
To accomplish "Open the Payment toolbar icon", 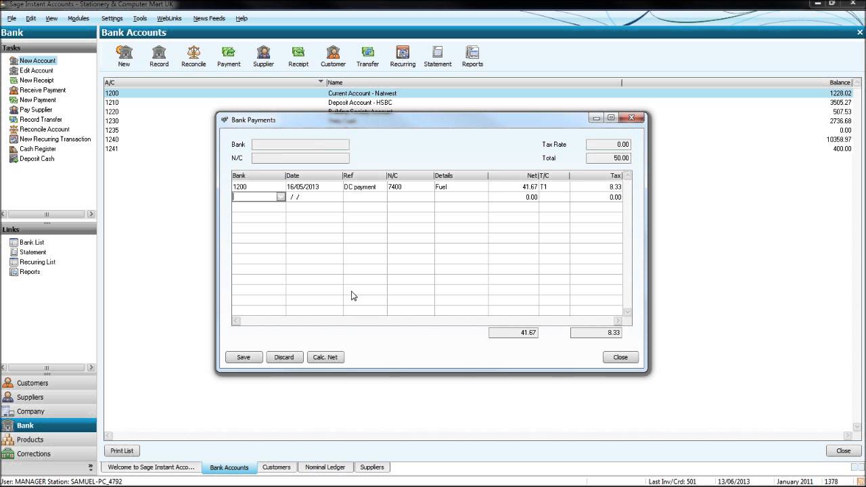I will tap(229, 56).
